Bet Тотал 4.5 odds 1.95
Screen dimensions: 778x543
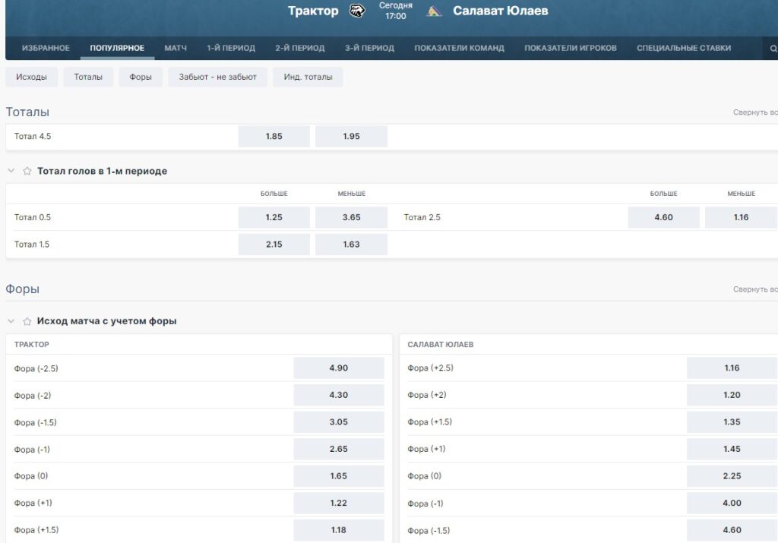(351, 137)
